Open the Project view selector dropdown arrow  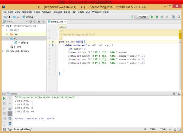[x=27, y=22]
